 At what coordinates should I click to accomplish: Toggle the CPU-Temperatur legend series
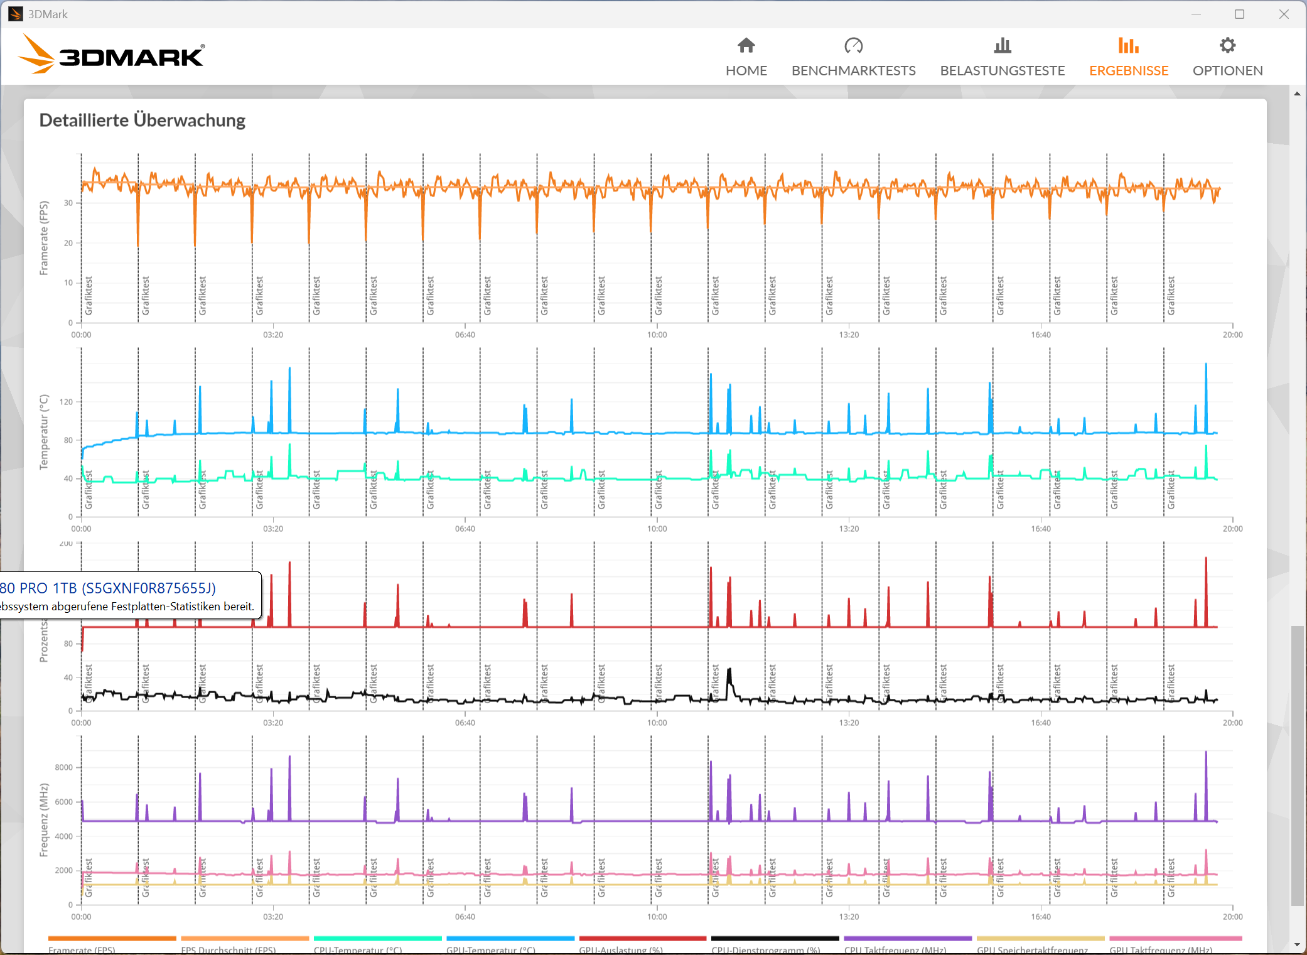click(357, 949)
